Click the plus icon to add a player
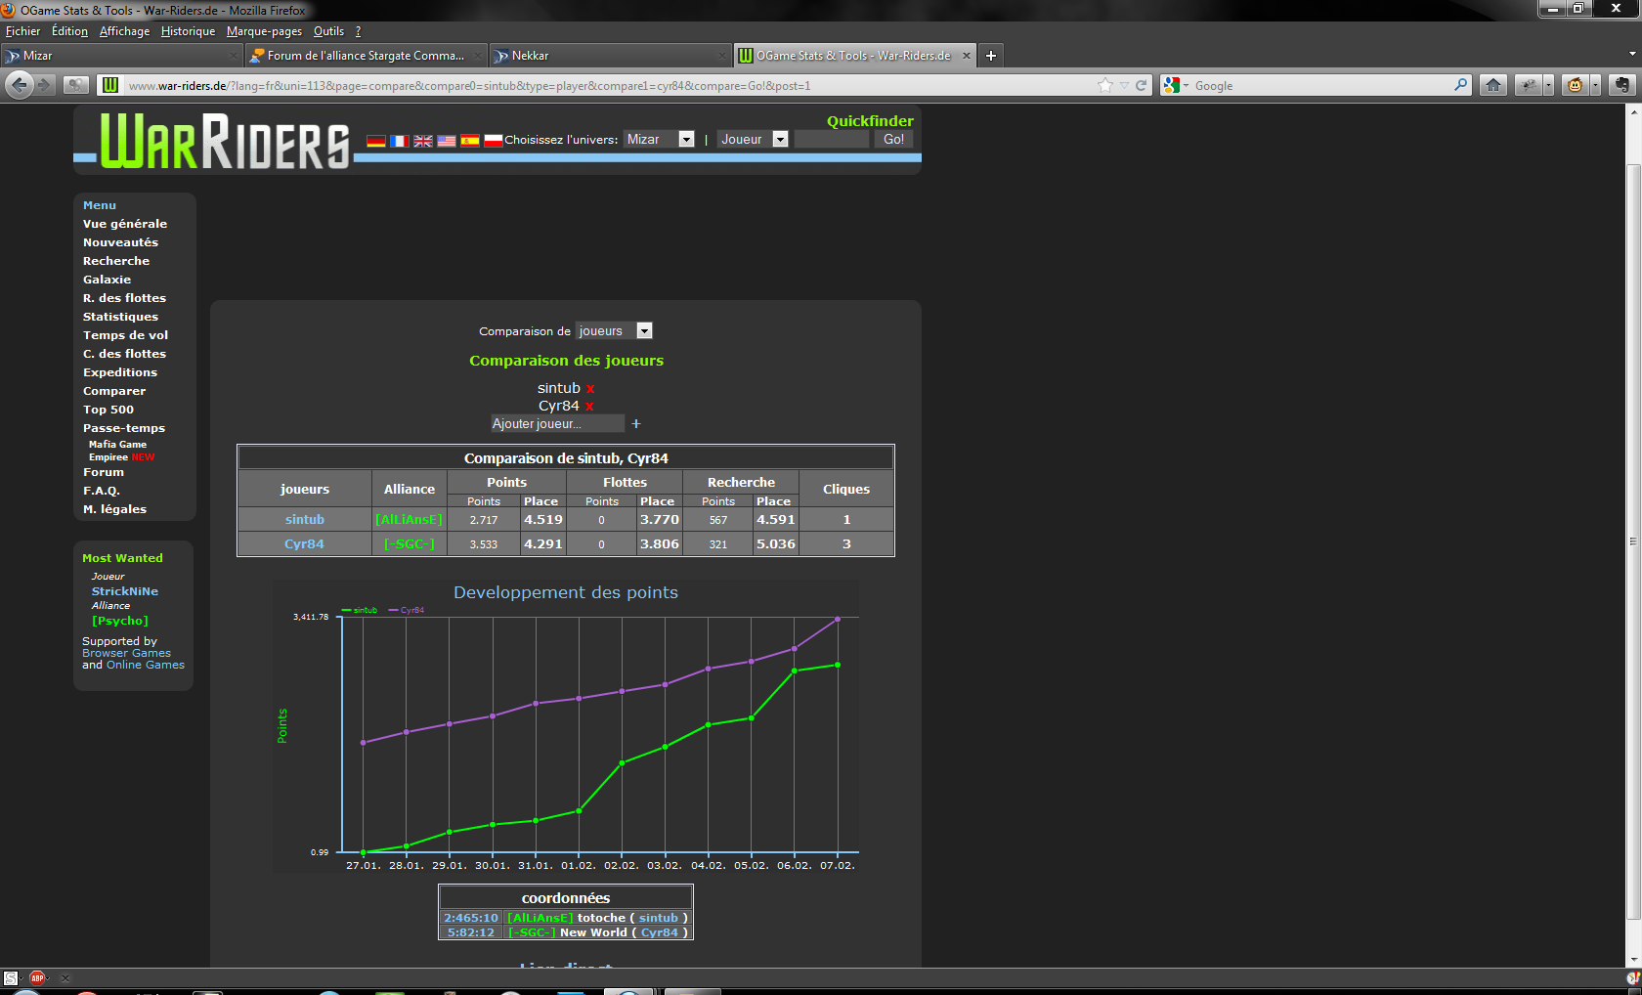The width and height of the screenshot is (1642, 995). (x=636, y=423)
